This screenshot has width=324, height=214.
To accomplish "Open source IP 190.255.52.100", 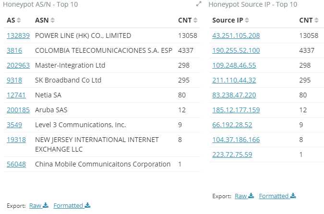I will (x=236, y=50).
